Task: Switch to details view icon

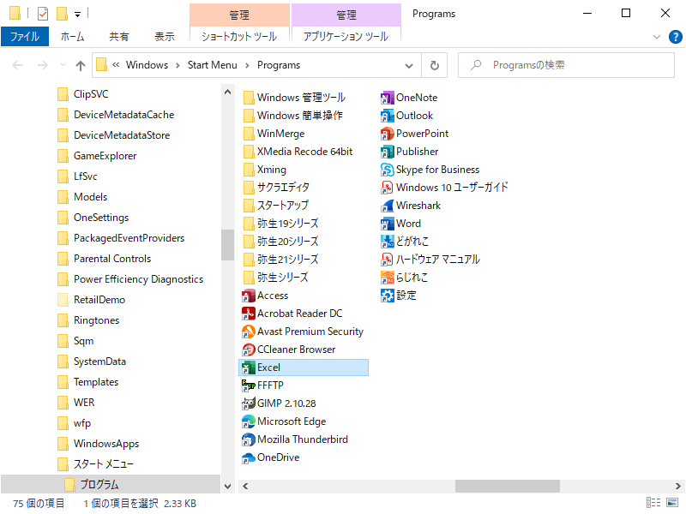Action: point(653,503)
